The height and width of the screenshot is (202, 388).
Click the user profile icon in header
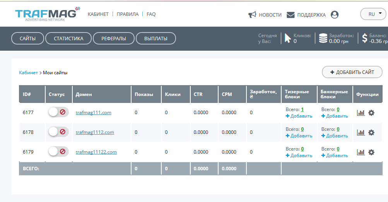pos(335,15)
